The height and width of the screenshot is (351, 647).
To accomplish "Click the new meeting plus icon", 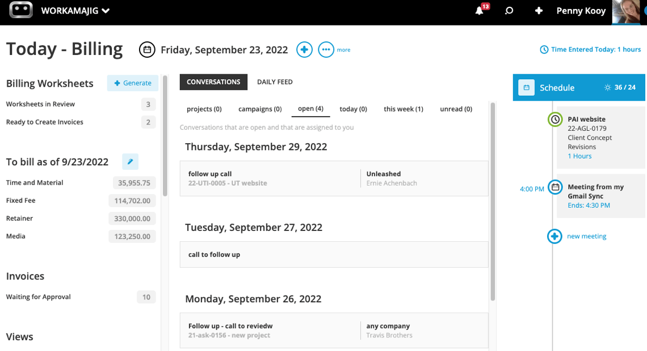I will click(554, 236).
